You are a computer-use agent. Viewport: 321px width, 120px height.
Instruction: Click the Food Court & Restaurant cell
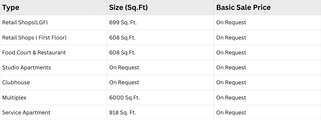click(x=34, y=53)
